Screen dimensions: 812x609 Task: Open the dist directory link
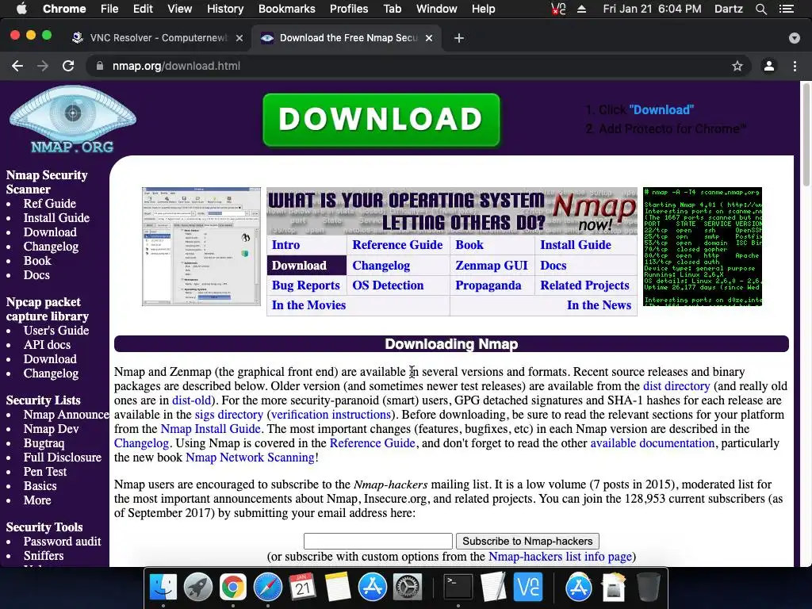point(676,386)
